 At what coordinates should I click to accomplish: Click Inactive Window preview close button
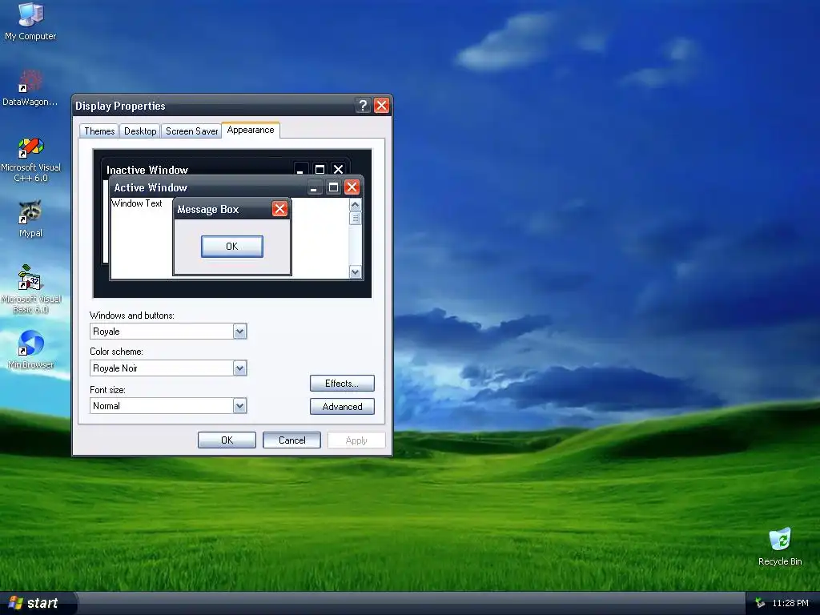point(339,170)
